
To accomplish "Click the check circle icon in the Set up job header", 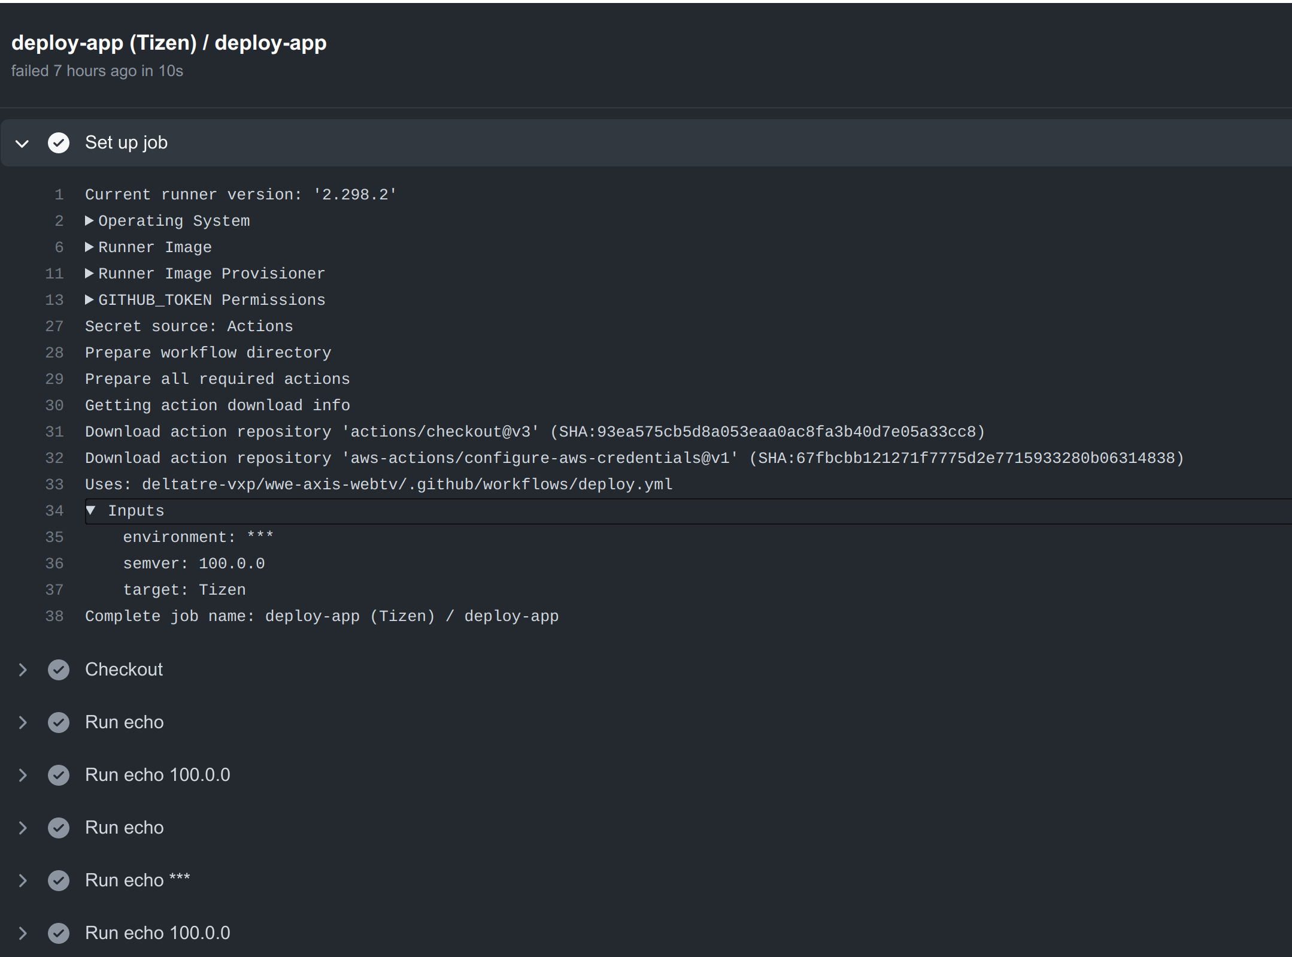I will (59, 143).
